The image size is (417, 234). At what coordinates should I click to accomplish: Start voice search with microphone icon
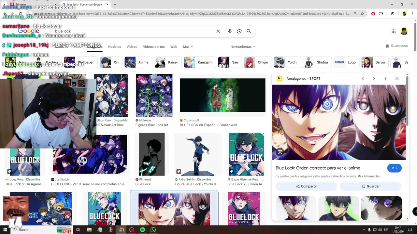(x=230, y=31)
